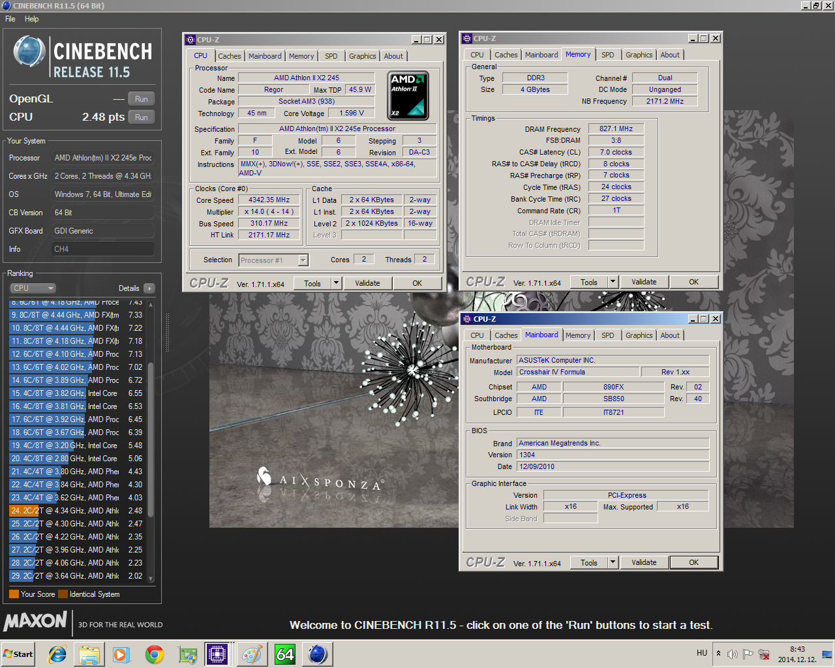The width and height of the screenshot is (835, 668).
Task: Open About tab in Mainboard window
Action: coord(670,335)
